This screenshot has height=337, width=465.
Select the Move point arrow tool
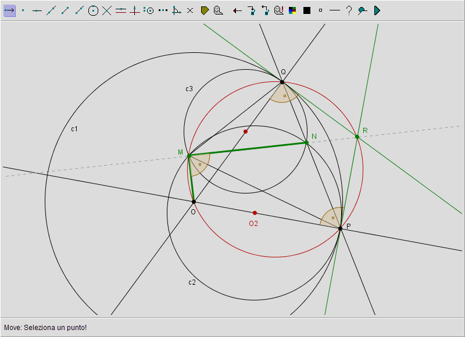click(9, 10)
